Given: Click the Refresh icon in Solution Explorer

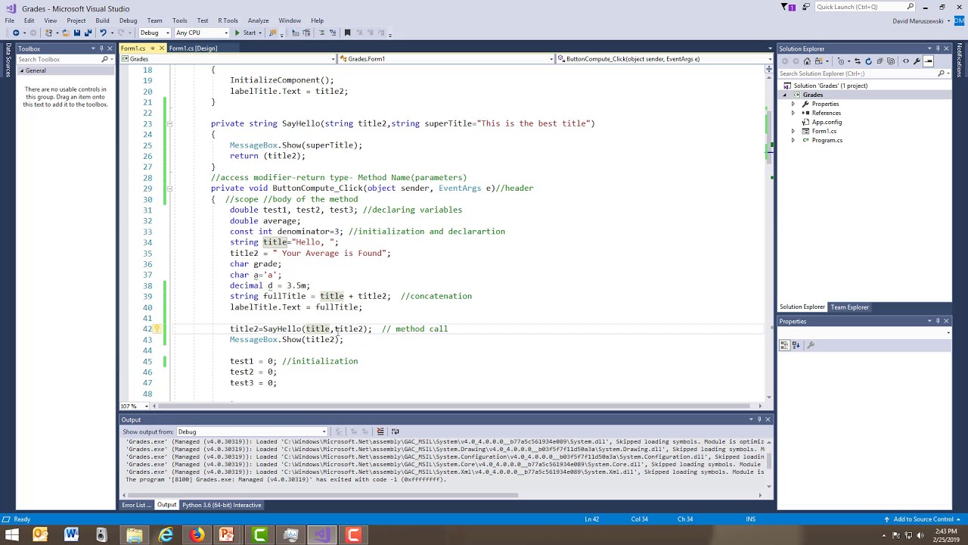Looking at the screenshot, I should coord(868,61).
